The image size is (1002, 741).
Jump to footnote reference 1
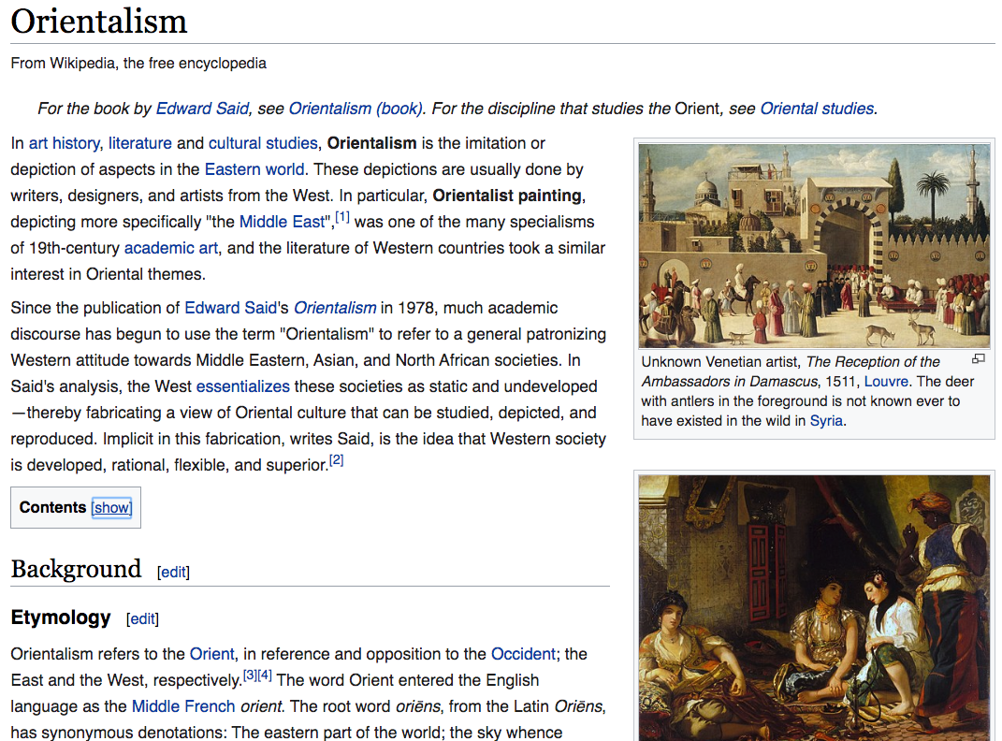342,218
